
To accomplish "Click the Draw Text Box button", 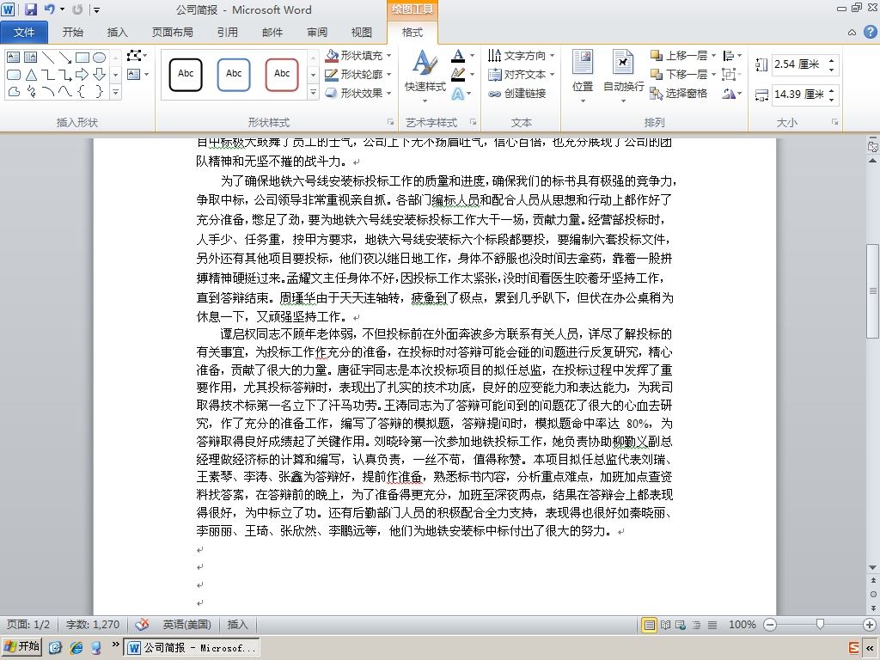I will point(134,74).
